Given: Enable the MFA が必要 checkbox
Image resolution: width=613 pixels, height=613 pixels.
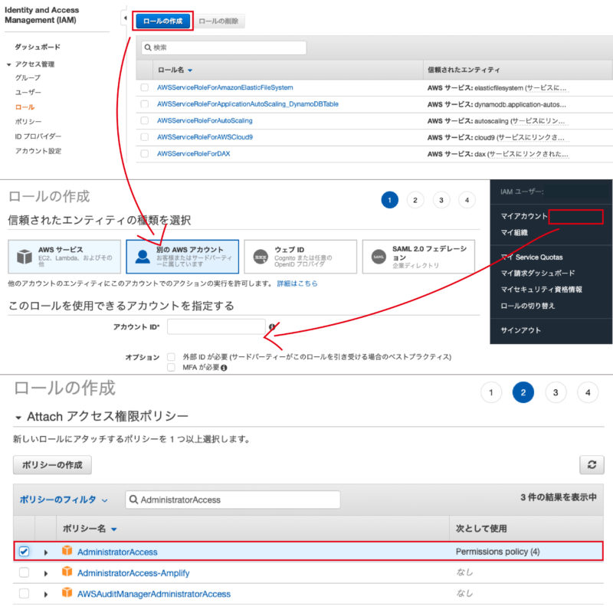Looking at the screenshot, I should pyautogui.click(x=171, y=367).
